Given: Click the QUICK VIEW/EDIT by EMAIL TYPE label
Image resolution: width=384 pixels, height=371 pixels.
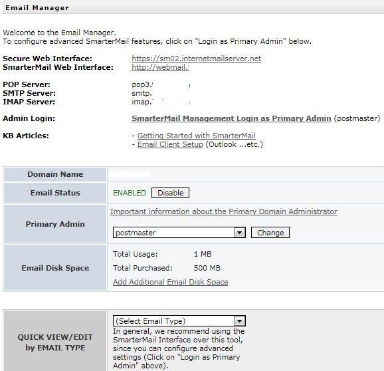Looking at the screenshot, I should point(55,342).
